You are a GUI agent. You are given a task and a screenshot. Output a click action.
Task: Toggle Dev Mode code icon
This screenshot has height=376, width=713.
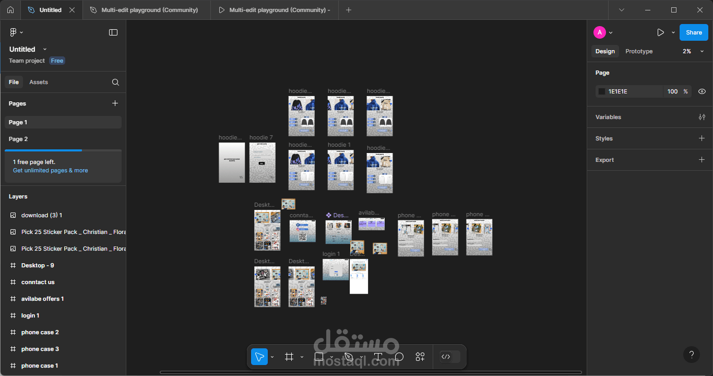(x=446, y=357)
